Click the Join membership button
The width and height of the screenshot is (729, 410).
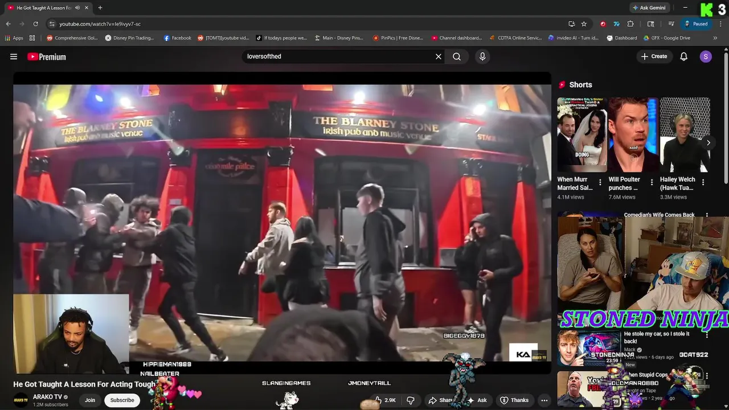coord(90,400)
